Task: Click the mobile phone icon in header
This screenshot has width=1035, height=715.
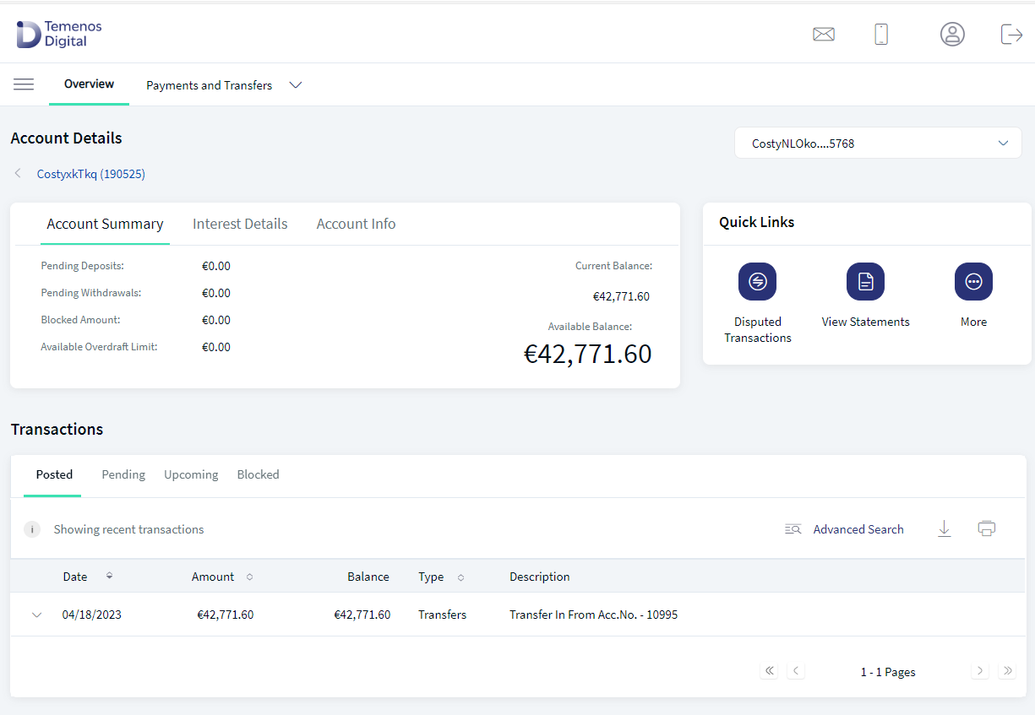Action: coord(881,34)
